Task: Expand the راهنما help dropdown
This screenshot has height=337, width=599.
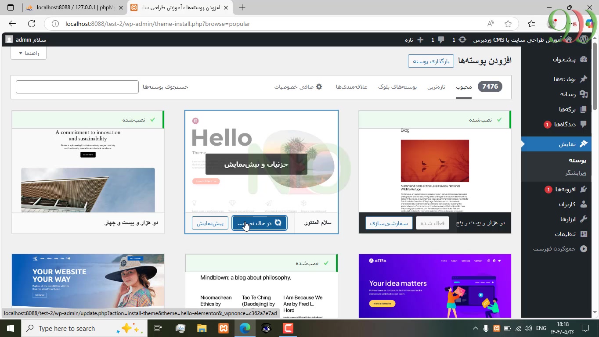Action: click(29, 53)
